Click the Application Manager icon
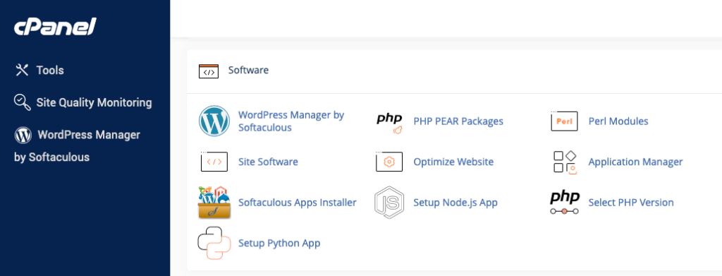The height and width of the screenshot is (276, 722). click(x=565, y=162)
